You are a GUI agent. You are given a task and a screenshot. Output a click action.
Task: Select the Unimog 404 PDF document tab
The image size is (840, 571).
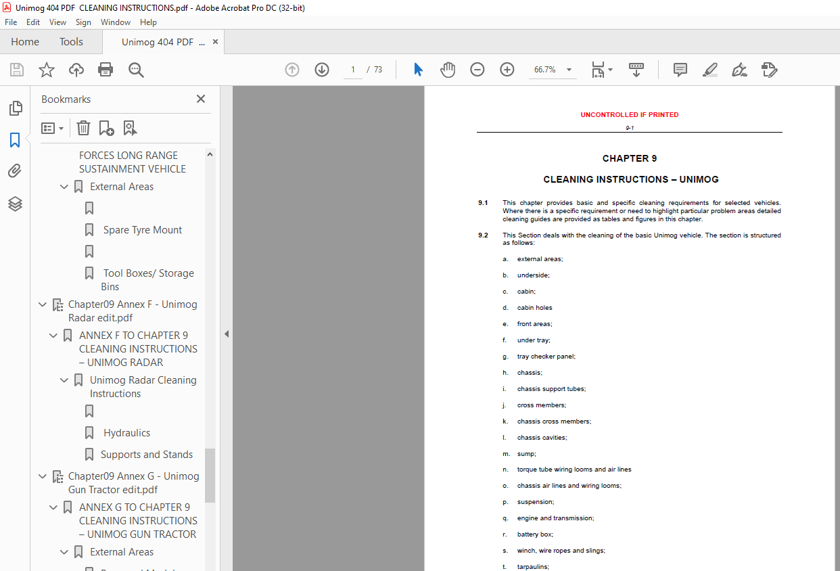point(162,42)
